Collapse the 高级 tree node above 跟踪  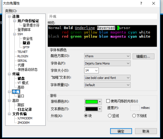point(9,100)
